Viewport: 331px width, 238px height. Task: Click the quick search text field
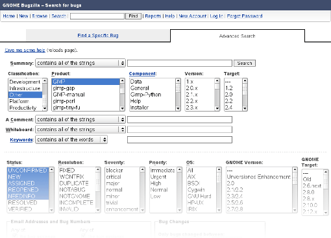coord(97,16)
